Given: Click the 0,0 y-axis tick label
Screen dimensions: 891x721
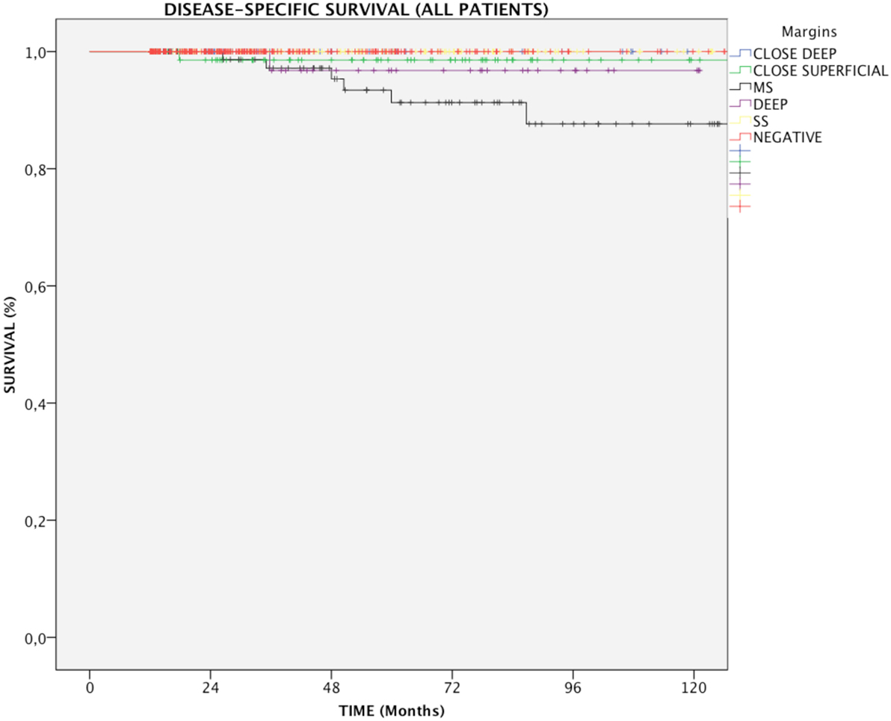Looking at the screenshot, I should [34, 639].
